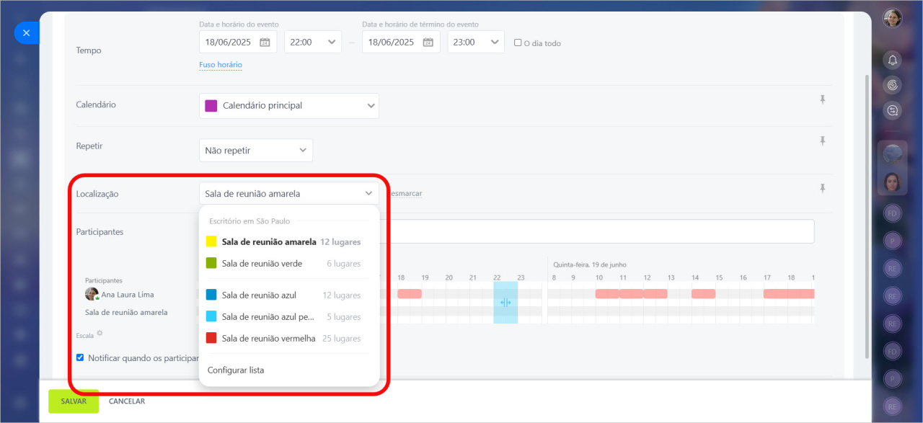Click the green room color swatch

(x=211, y=264)
